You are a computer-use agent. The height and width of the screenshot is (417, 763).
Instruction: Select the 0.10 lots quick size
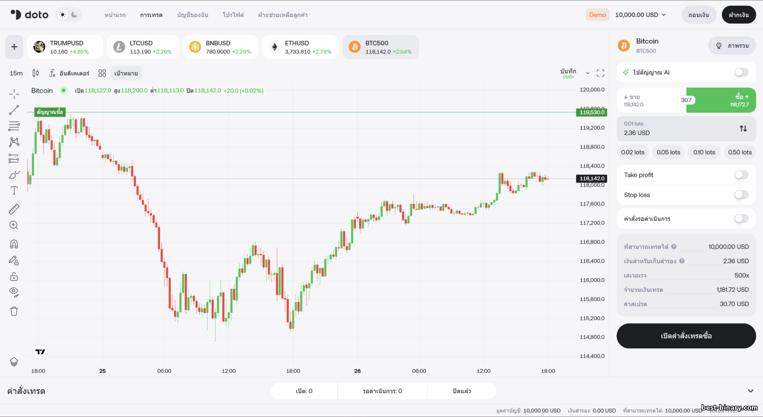704,152
